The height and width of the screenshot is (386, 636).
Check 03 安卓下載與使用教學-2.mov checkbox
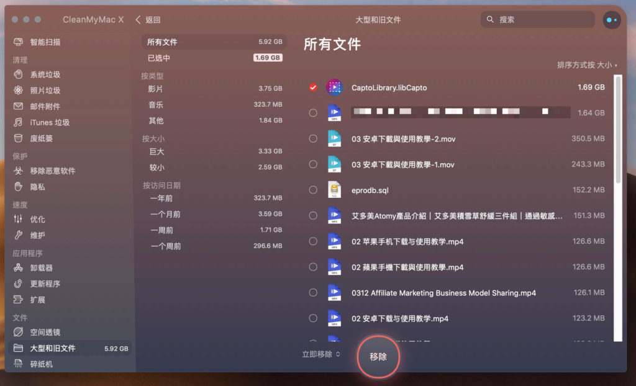[313, 138]
